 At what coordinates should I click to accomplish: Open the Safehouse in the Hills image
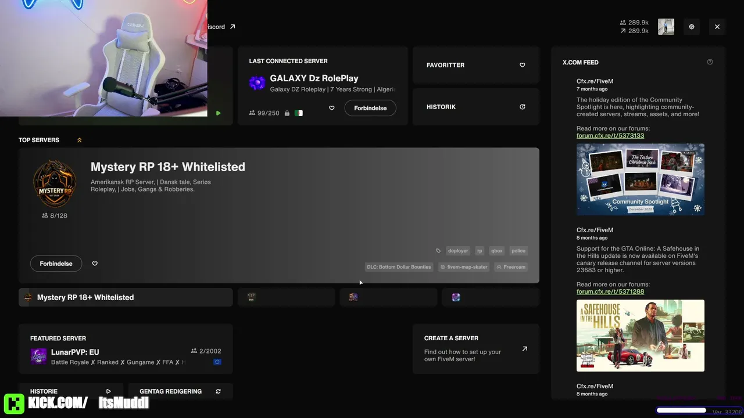pos(641,336)
